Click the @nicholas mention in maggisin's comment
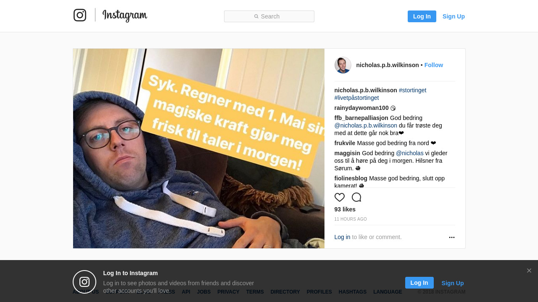The image size is (538, 302). (410, 153)
